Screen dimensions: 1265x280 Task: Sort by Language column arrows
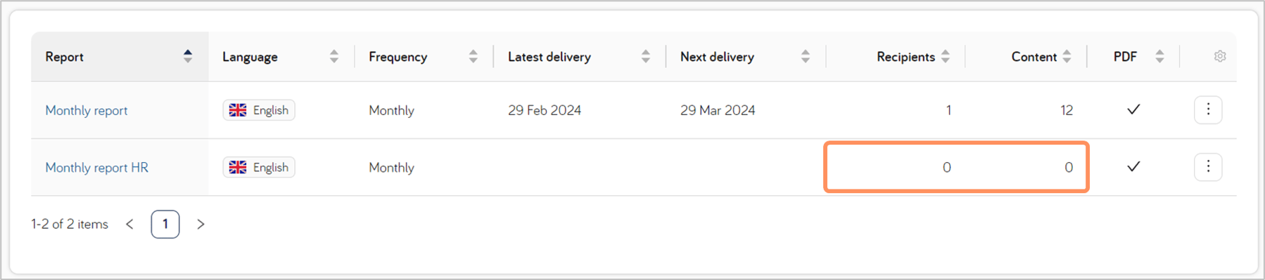click(x=334, y=56)
